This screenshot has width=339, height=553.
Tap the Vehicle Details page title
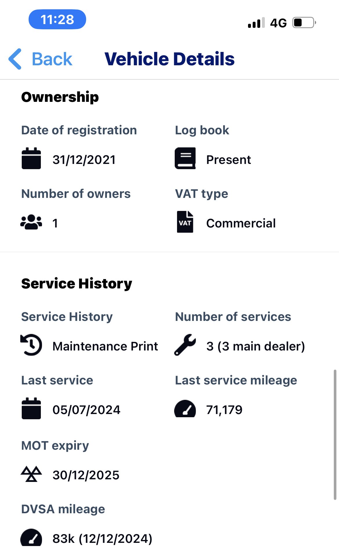point(170,59)
